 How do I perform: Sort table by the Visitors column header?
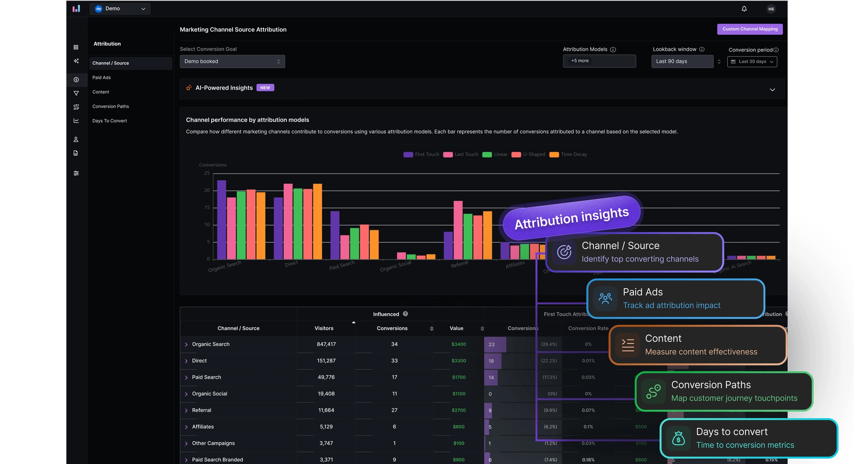click(324, 328)
